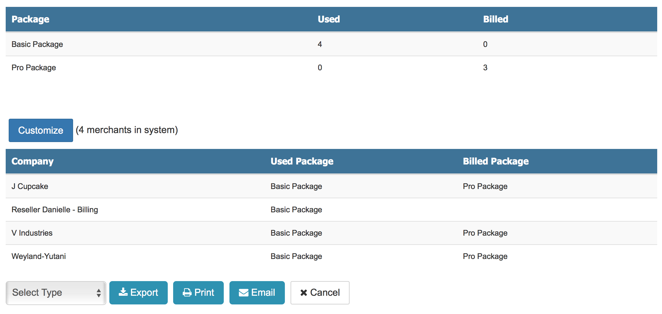Click the Print button
662x314 pixels.
pos(198,292)
